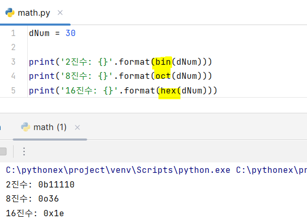Click the highlighted oct function call
The height and width of the screenshot is (223, 307).
(x=163, y=76)
